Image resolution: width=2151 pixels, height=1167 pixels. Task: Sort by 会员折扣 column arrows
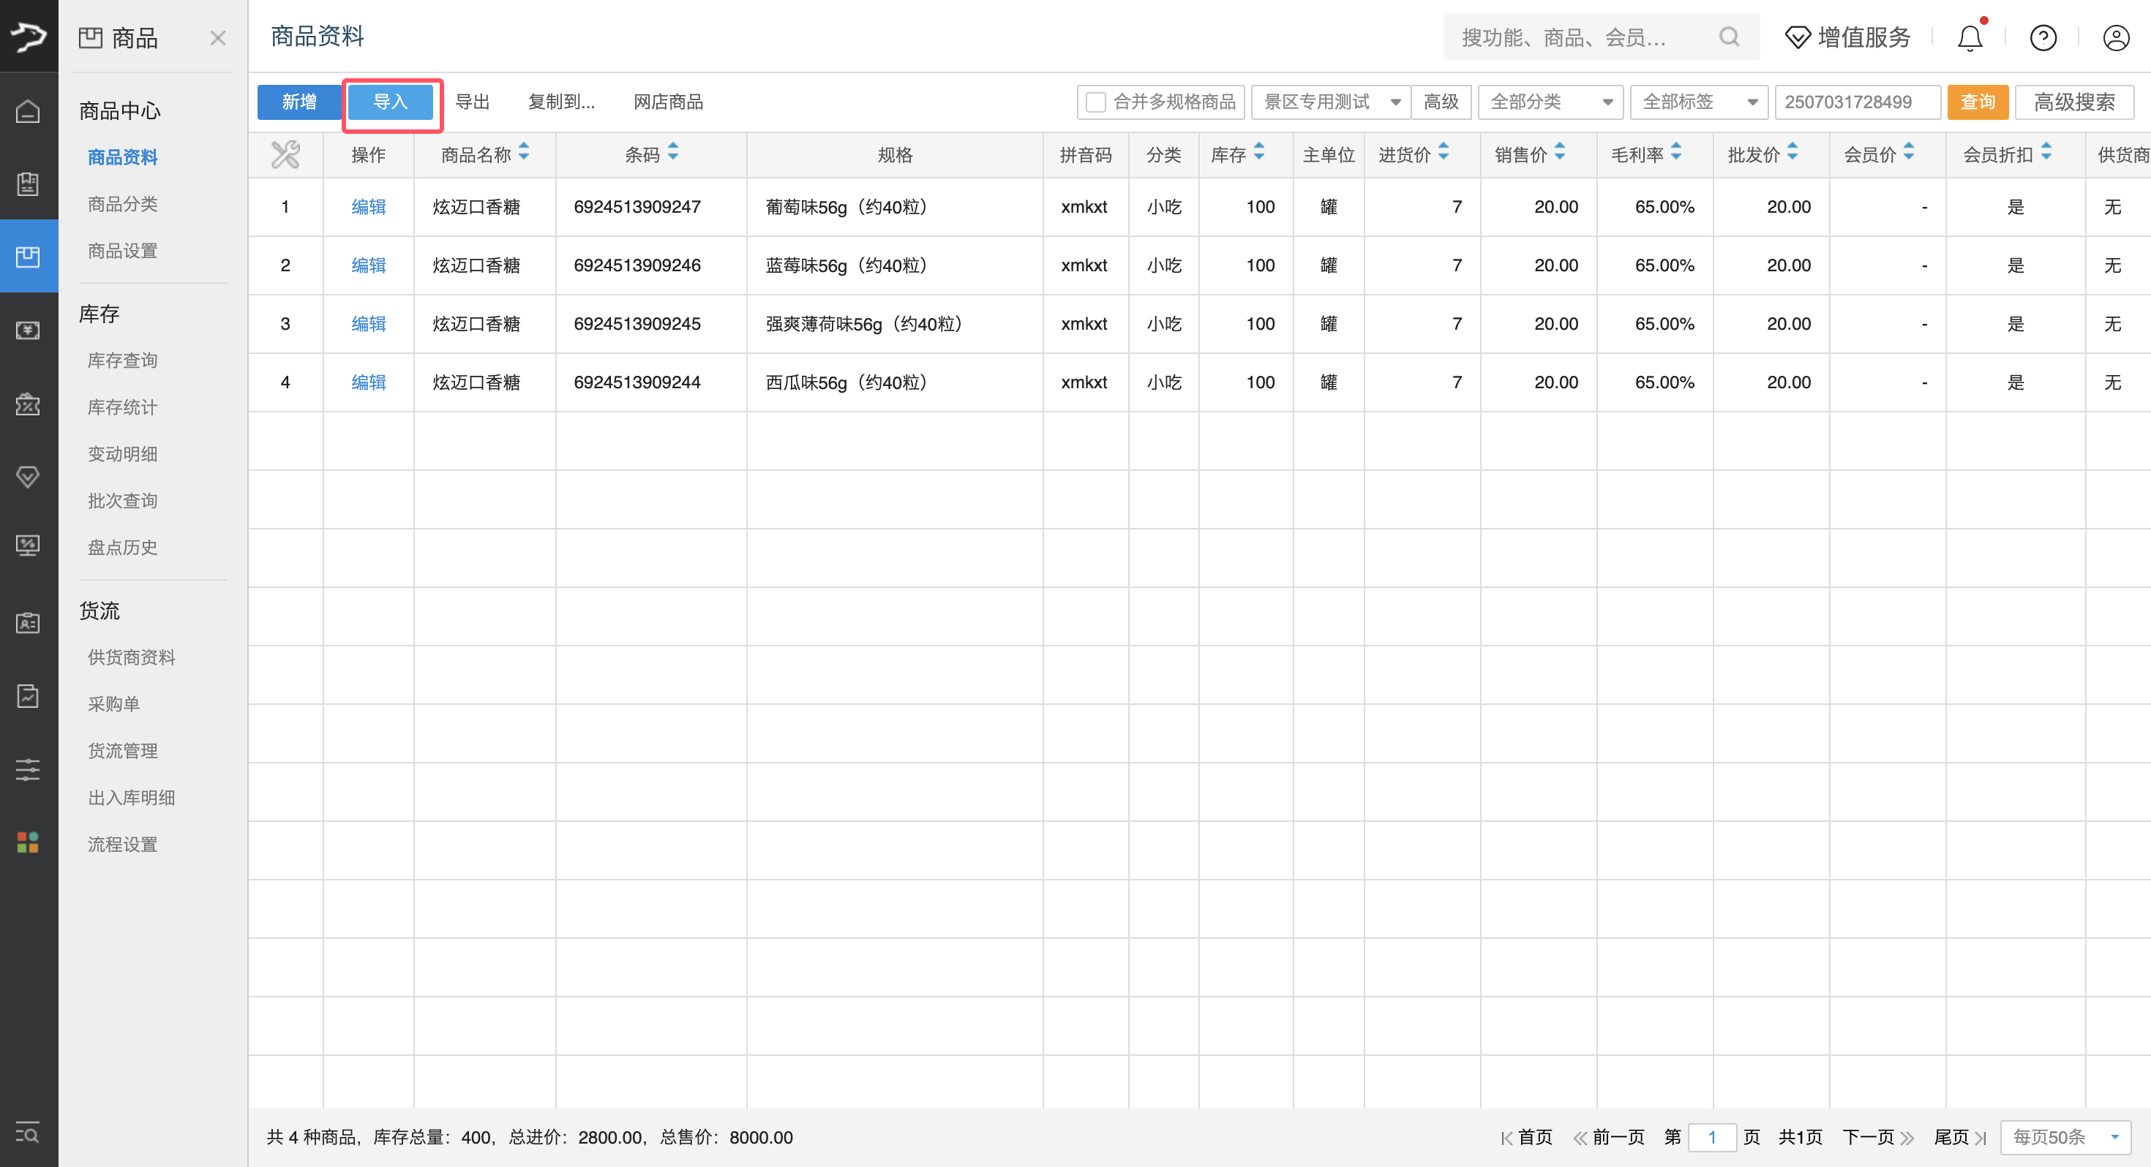2046,152
